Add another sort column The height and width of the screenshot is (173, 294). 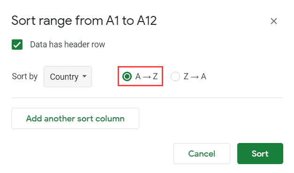pos(75,118)
